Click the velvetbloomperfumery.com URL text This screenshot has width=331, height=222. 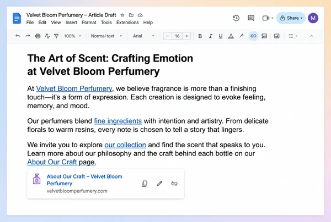click(x=77, y=191)
